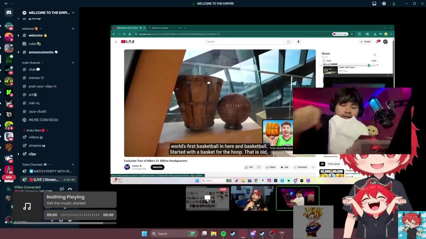Open more actions ellipsis under video
426x239 pixels.
pos(313,167)
